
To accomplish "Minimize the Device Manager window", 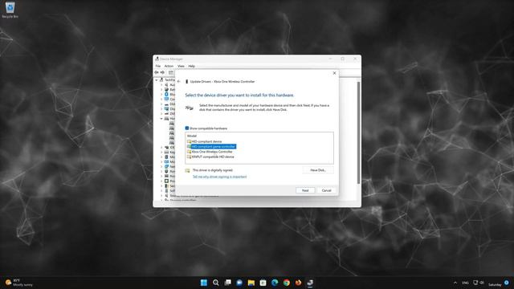I will 330,59.
